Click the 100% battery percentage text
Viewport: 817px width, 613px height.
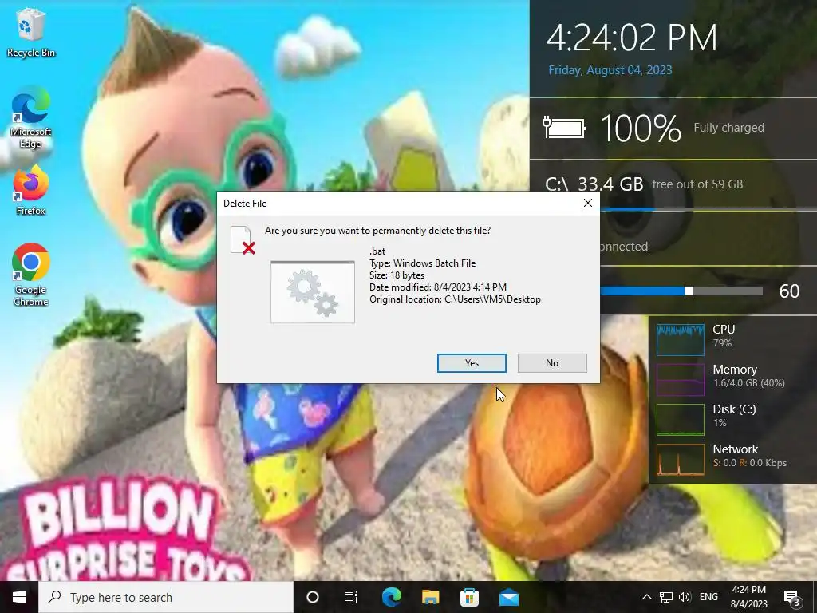641,129
